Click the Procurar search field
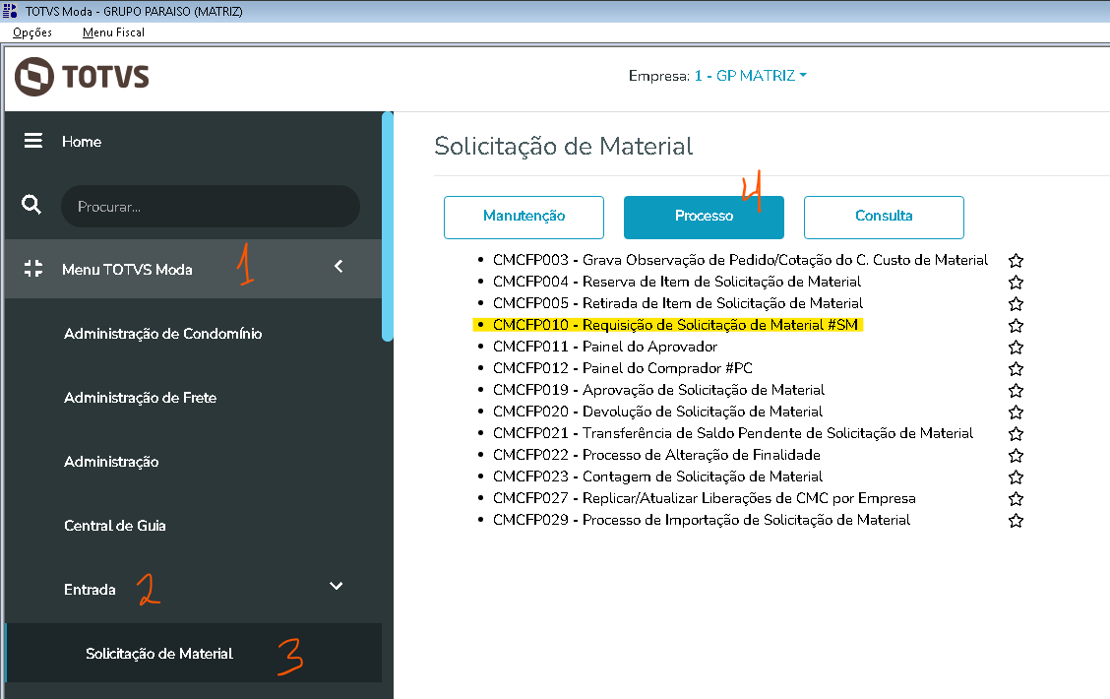 coord(211,207)
